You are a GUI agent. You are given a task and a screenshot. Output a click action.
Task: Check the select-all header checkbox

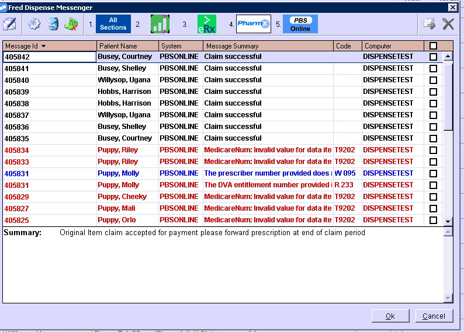point(433,46)
